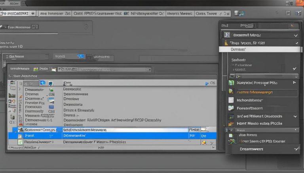Open the 'Rtoncc' combo box
The height and width of the screenshot is (173, 304).
[69, 56]
